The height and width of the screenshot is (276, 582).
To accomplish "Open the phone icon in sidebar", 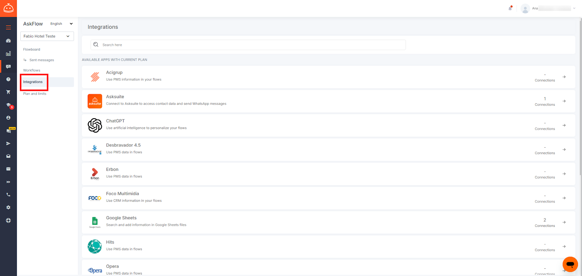I will pos(8,195).
